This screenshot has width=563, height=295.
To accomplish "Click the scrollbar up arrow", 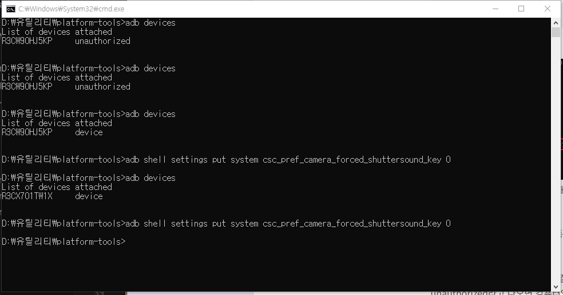I will (556, 22).
